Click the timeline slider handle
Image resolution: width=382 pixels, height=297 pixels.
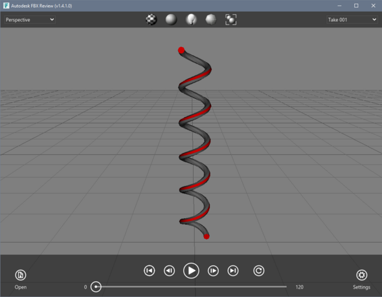coord(96,287)
